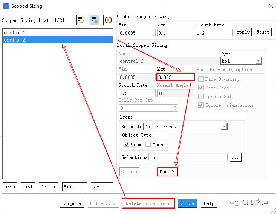Open the Scope To dropdown
The height and width of the screenshot is (214, 277).
[x=185, y=127]
